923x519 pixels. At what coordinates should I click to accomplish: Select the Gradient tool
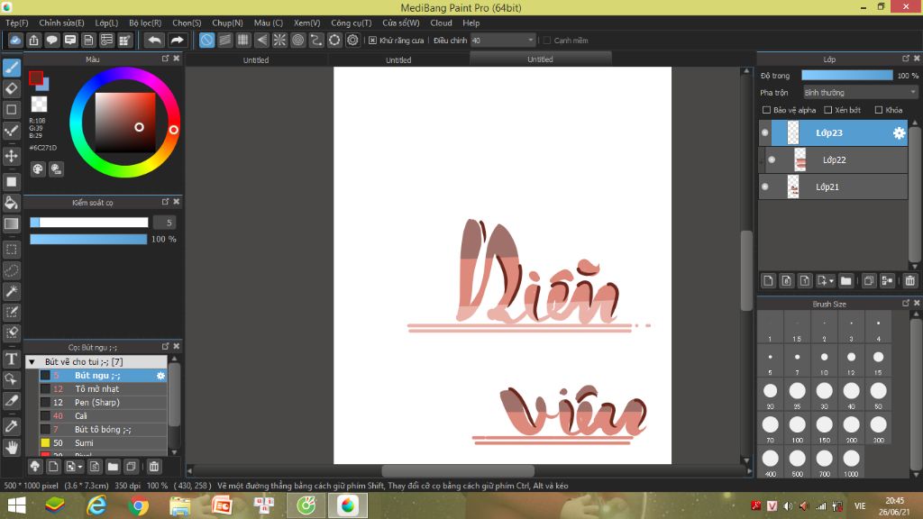(11, 223)
